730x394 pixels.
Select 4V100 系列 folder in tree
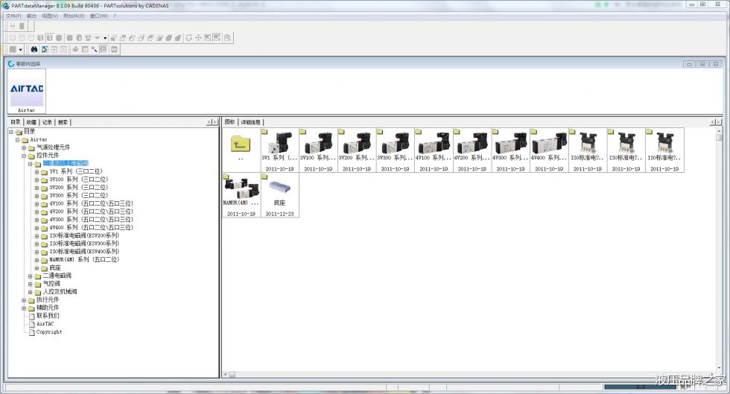click(91, 203)
